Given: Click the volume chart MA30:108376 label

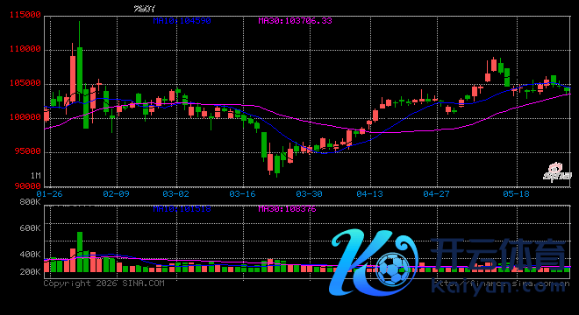Looking at the screenshot, I should point(287,209).
